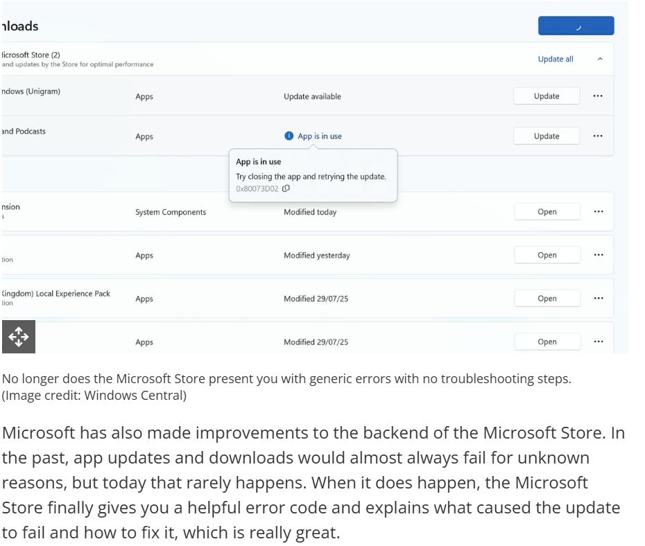Click the copy error code icon

tap(286, 188)
